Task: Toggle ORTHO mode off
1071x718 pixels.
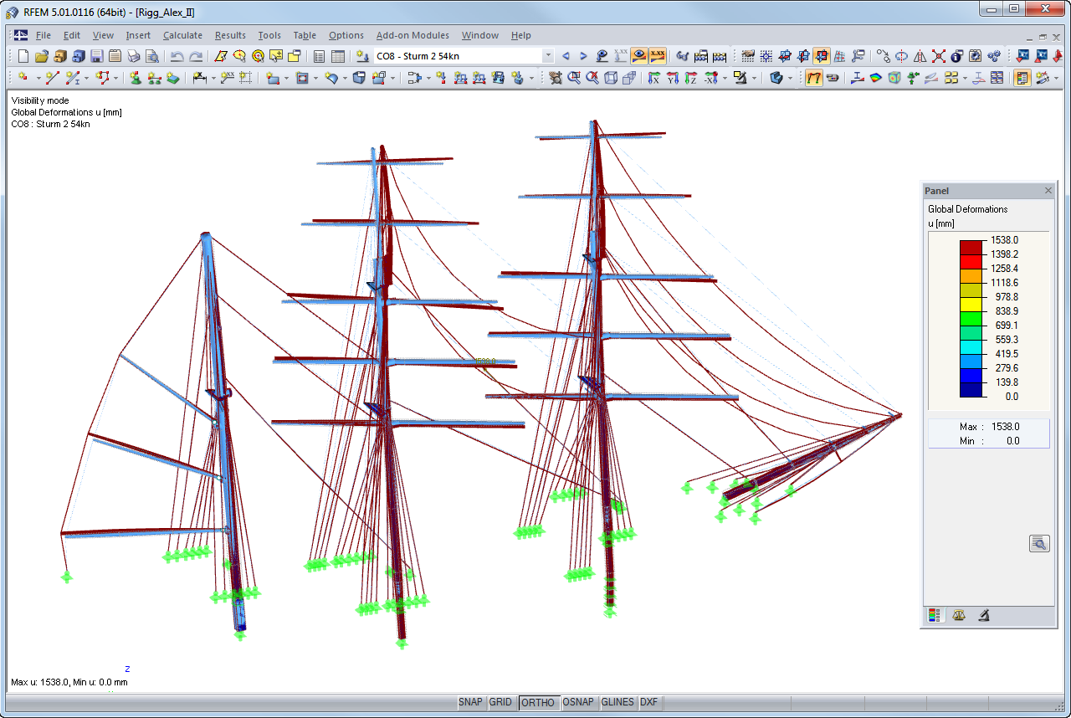Action: 539,702
